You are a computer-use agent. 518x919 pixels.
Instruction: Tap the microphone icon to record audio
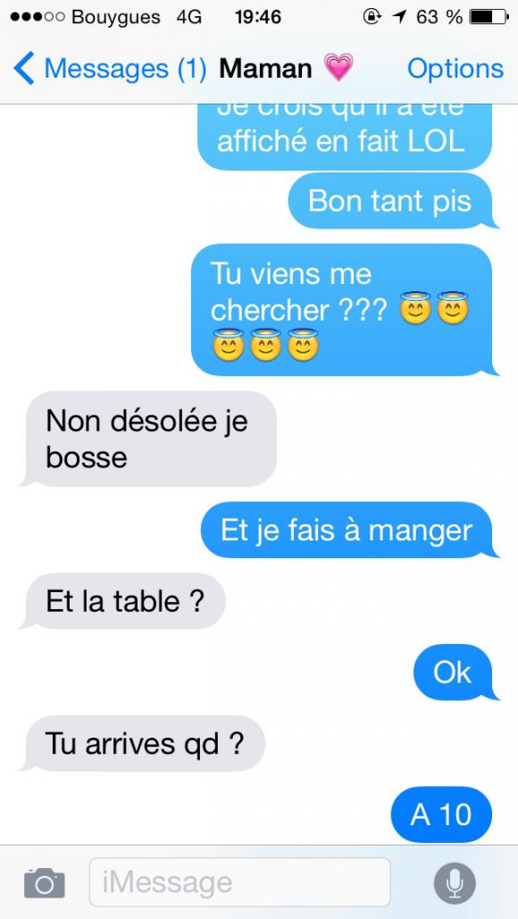(455, 882)
